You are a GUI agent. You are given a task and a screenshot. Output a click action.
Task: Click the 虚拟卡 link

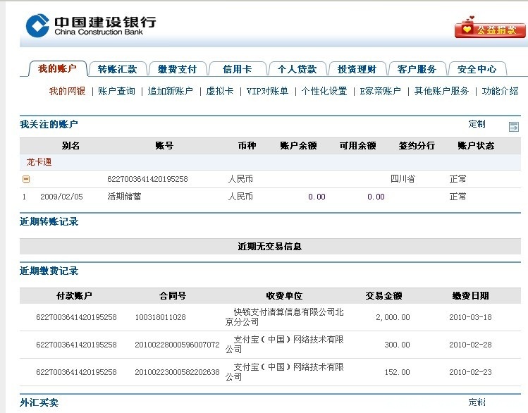[x=220, y=91]
